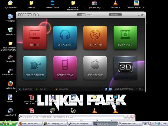
Task: Select the Paint.NET desktop shortcut
Action: coord(10,99)
